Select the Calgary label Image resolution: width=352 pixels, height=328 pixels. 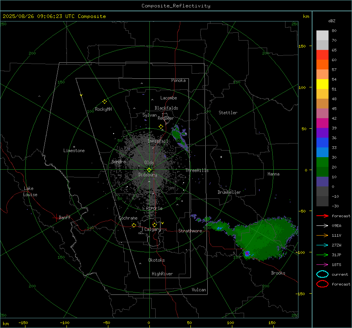click(x=153, y=229)
